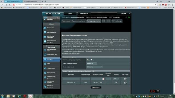Open the port forwarding FAQ link
Image resolution: width=175 pixels, height=98 pixels.
click(x=71, y=54)
